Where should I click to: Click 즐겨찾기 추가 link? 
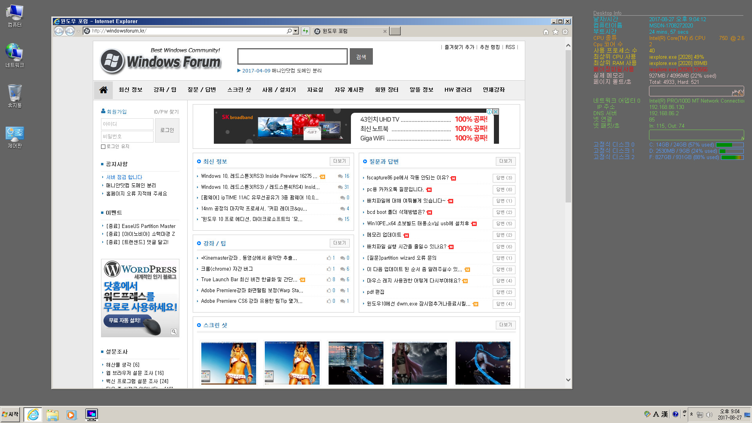coord(459,47)
